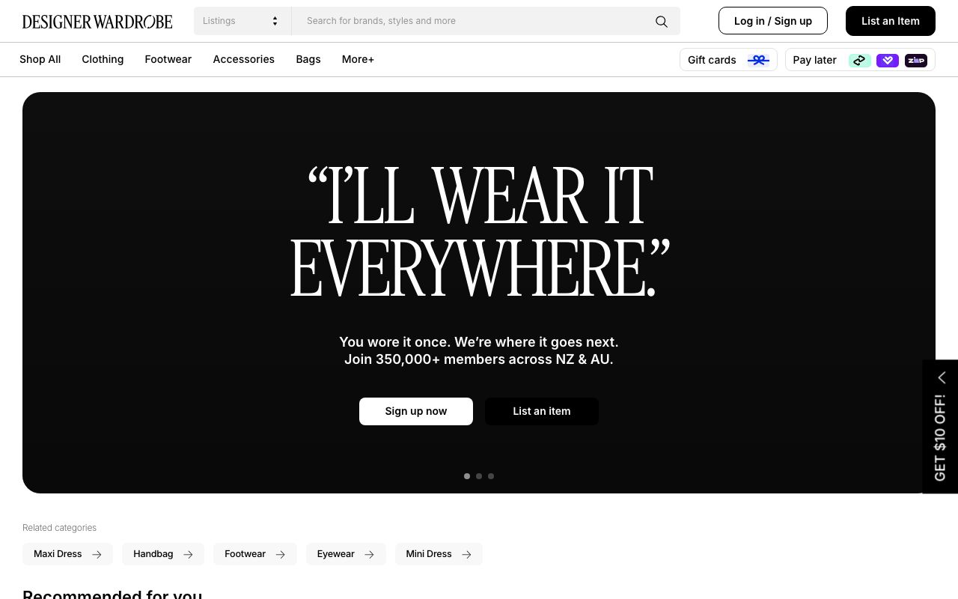This screenshot has height=599, width=958.
Task: Open the Bags menu
Action: [308, 59]
